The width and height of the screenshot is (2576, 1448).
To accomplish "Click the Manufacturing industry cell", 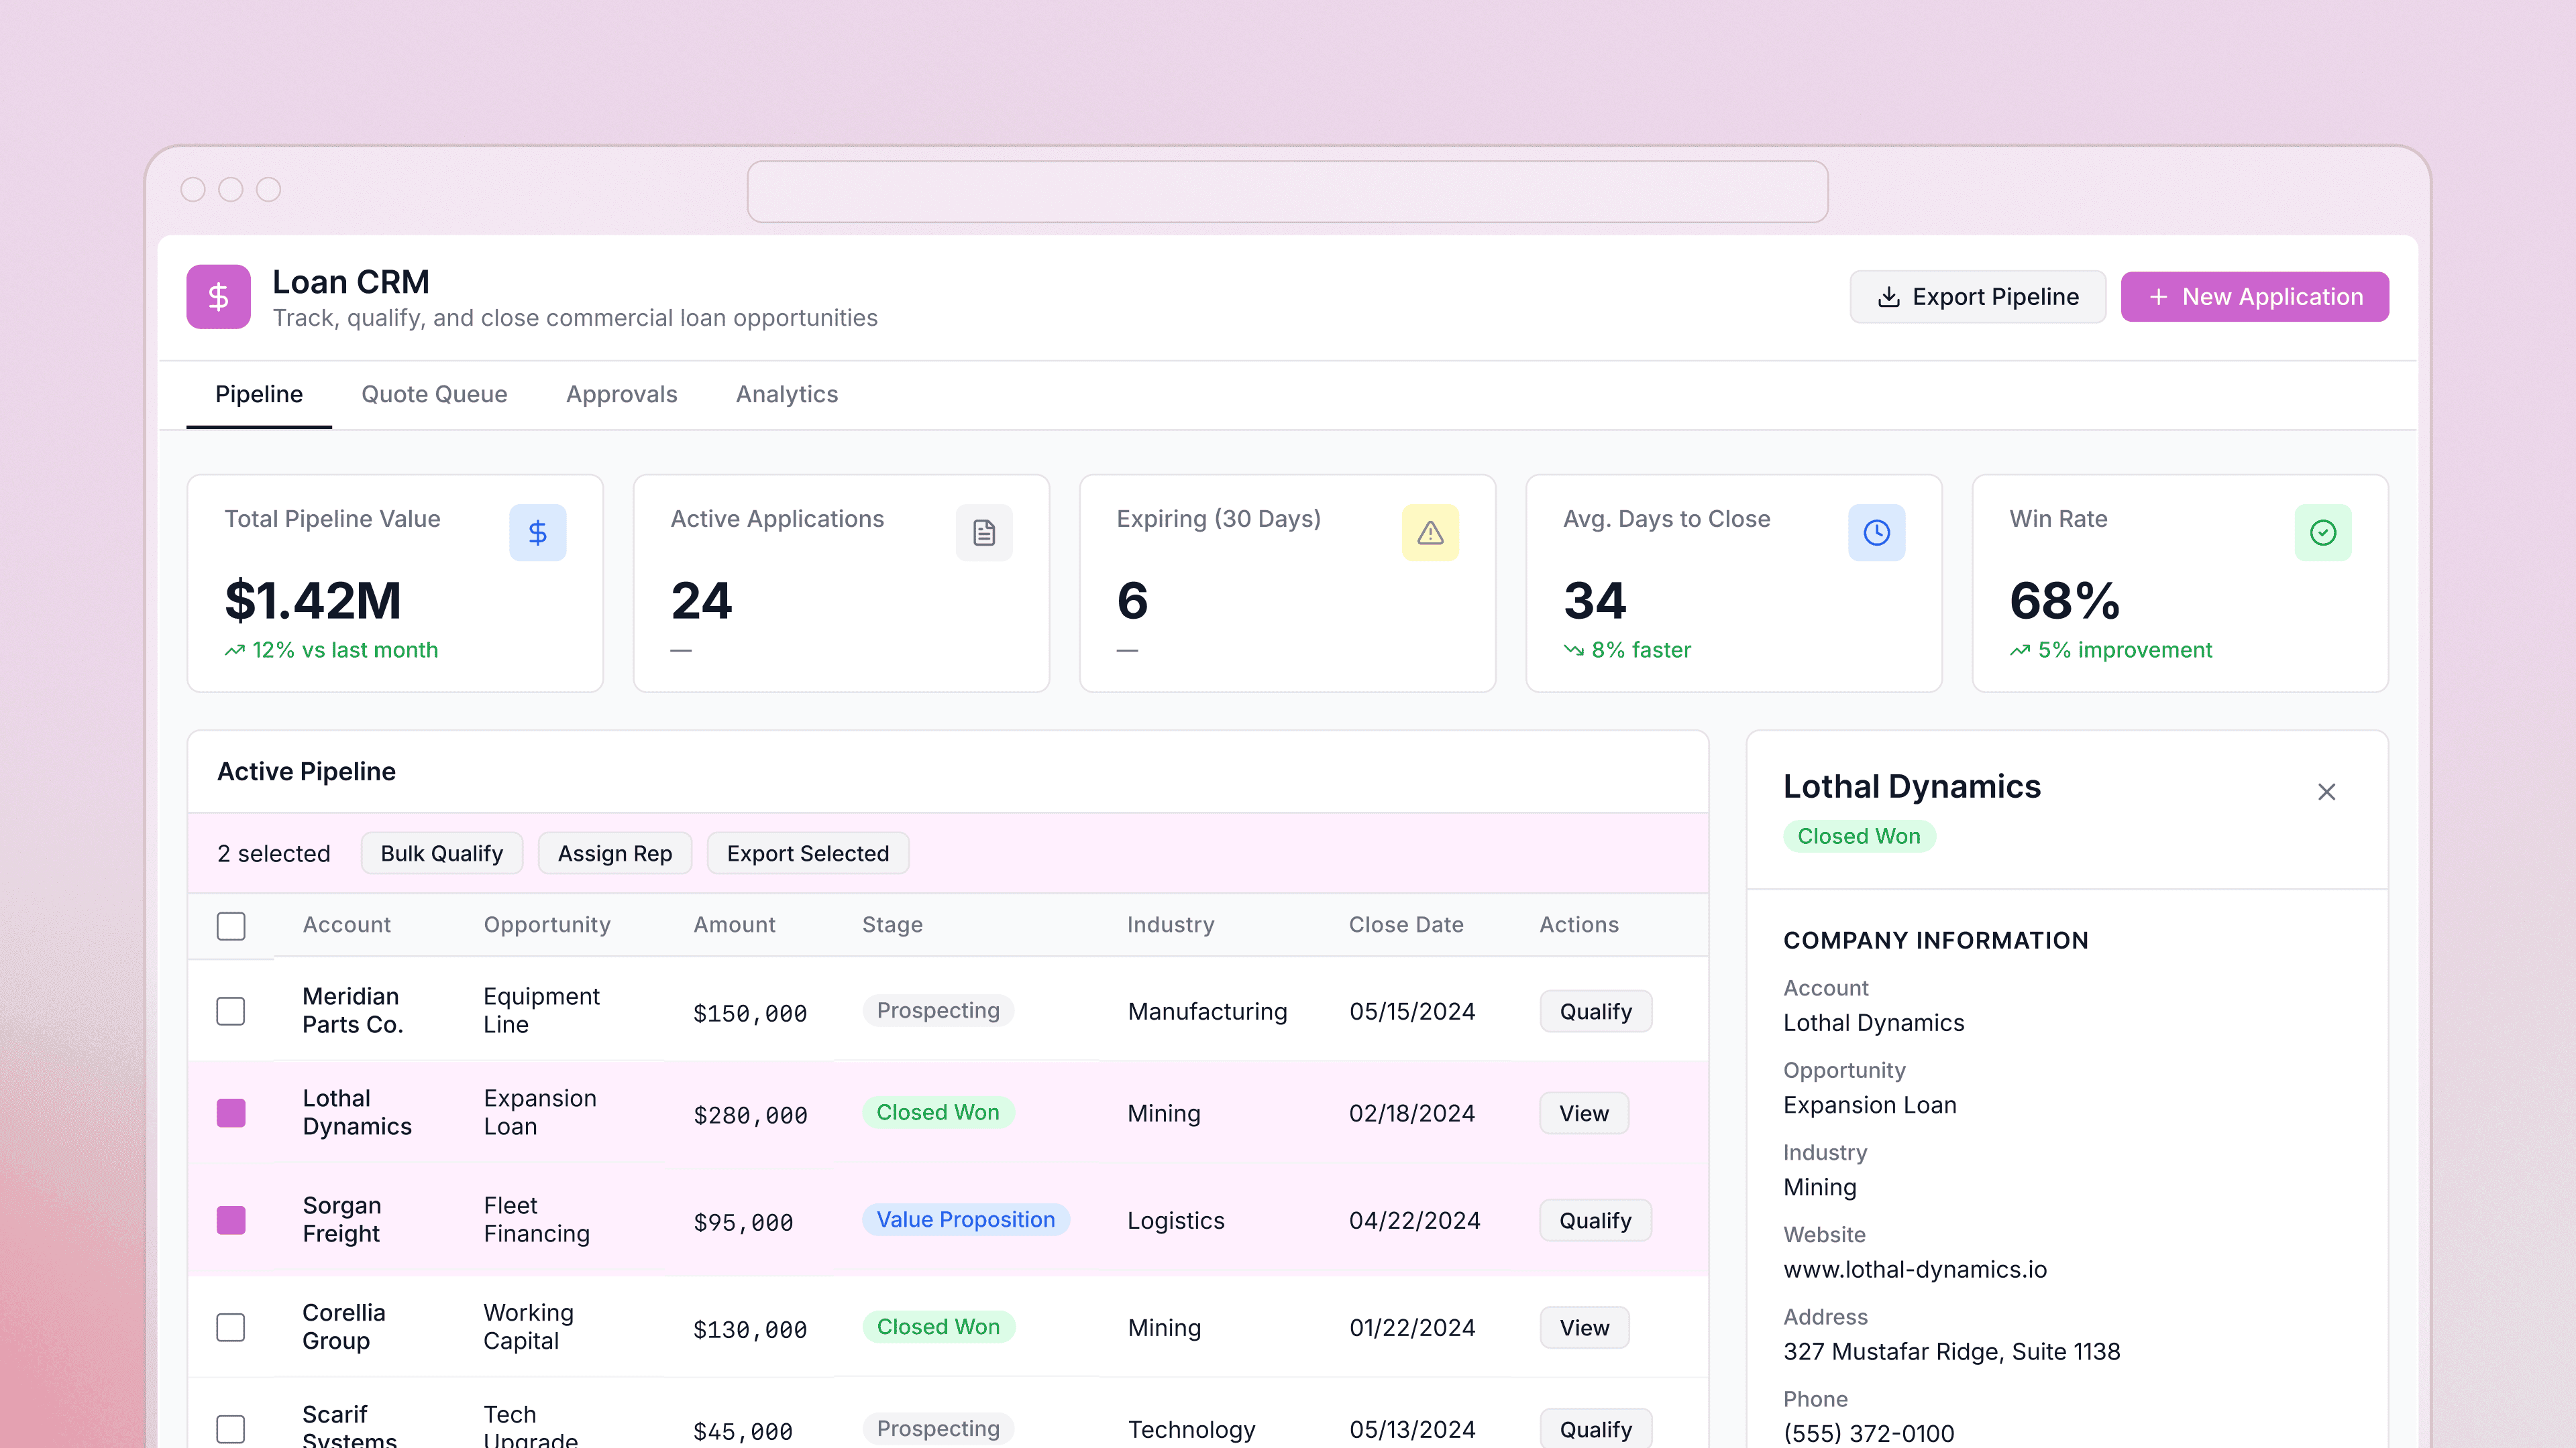I will [1207, 1012].
